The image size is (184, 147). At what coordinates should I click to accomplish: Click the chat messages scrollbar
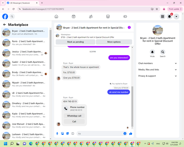pyautogui.click(x=132, y=107)
